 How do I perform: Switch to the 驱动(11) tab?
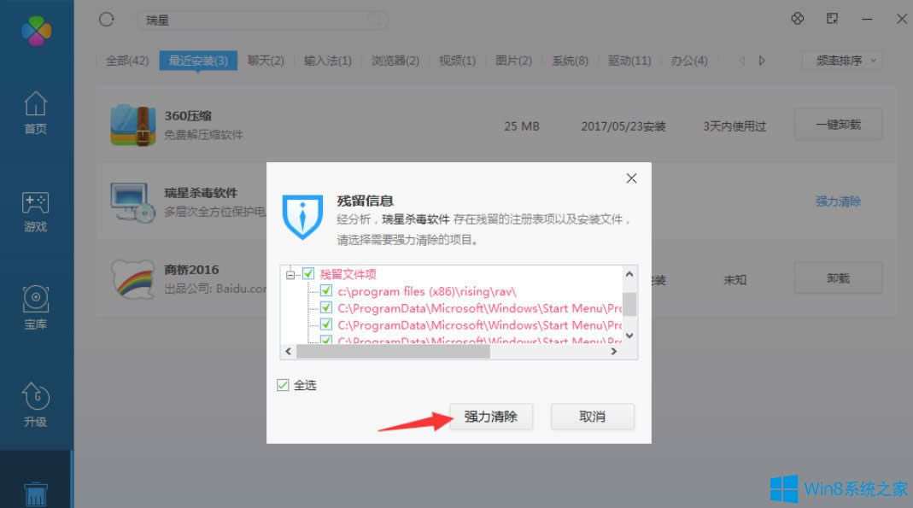(x=629, y=61)
